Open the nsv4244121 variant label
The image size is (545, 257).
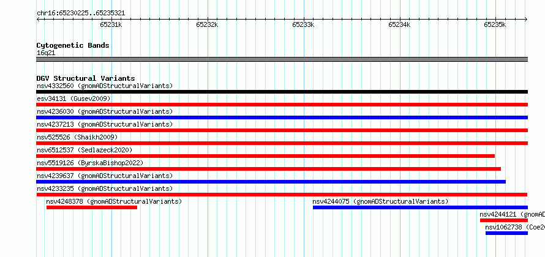coord(513,215)
